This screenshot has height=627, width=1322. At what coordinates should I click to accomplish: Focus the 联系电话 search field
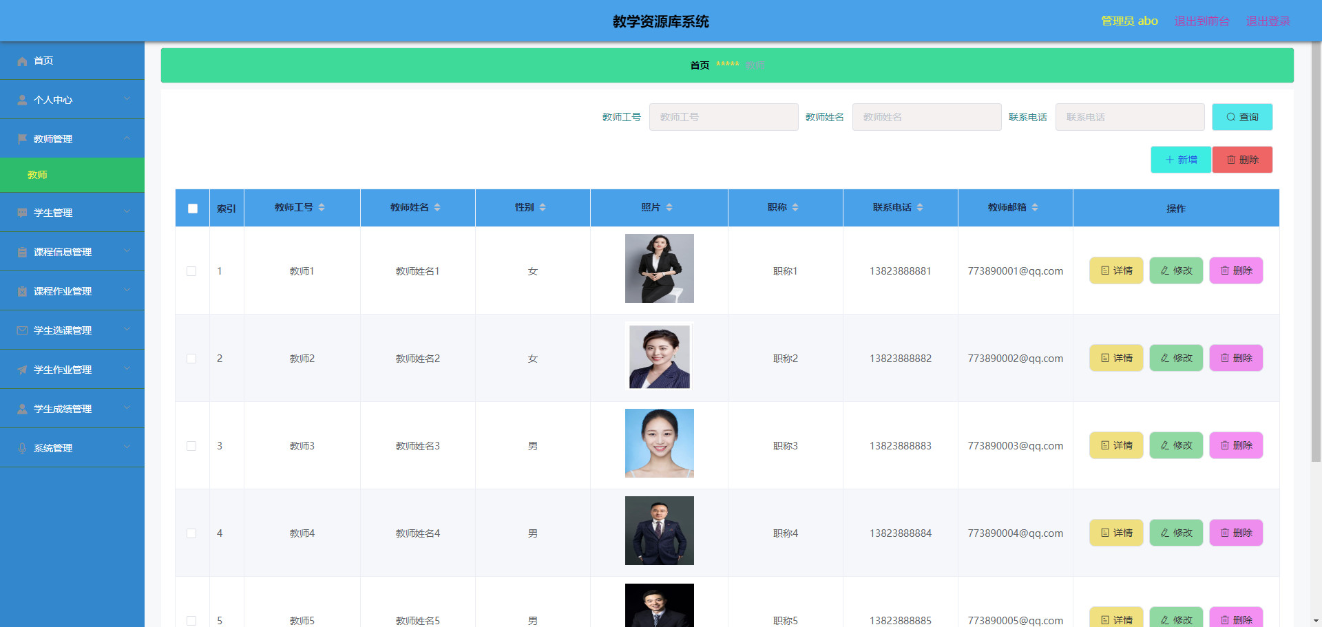tap(1130, 117)
